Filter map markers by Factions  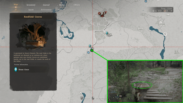click(x=61, y=10)
